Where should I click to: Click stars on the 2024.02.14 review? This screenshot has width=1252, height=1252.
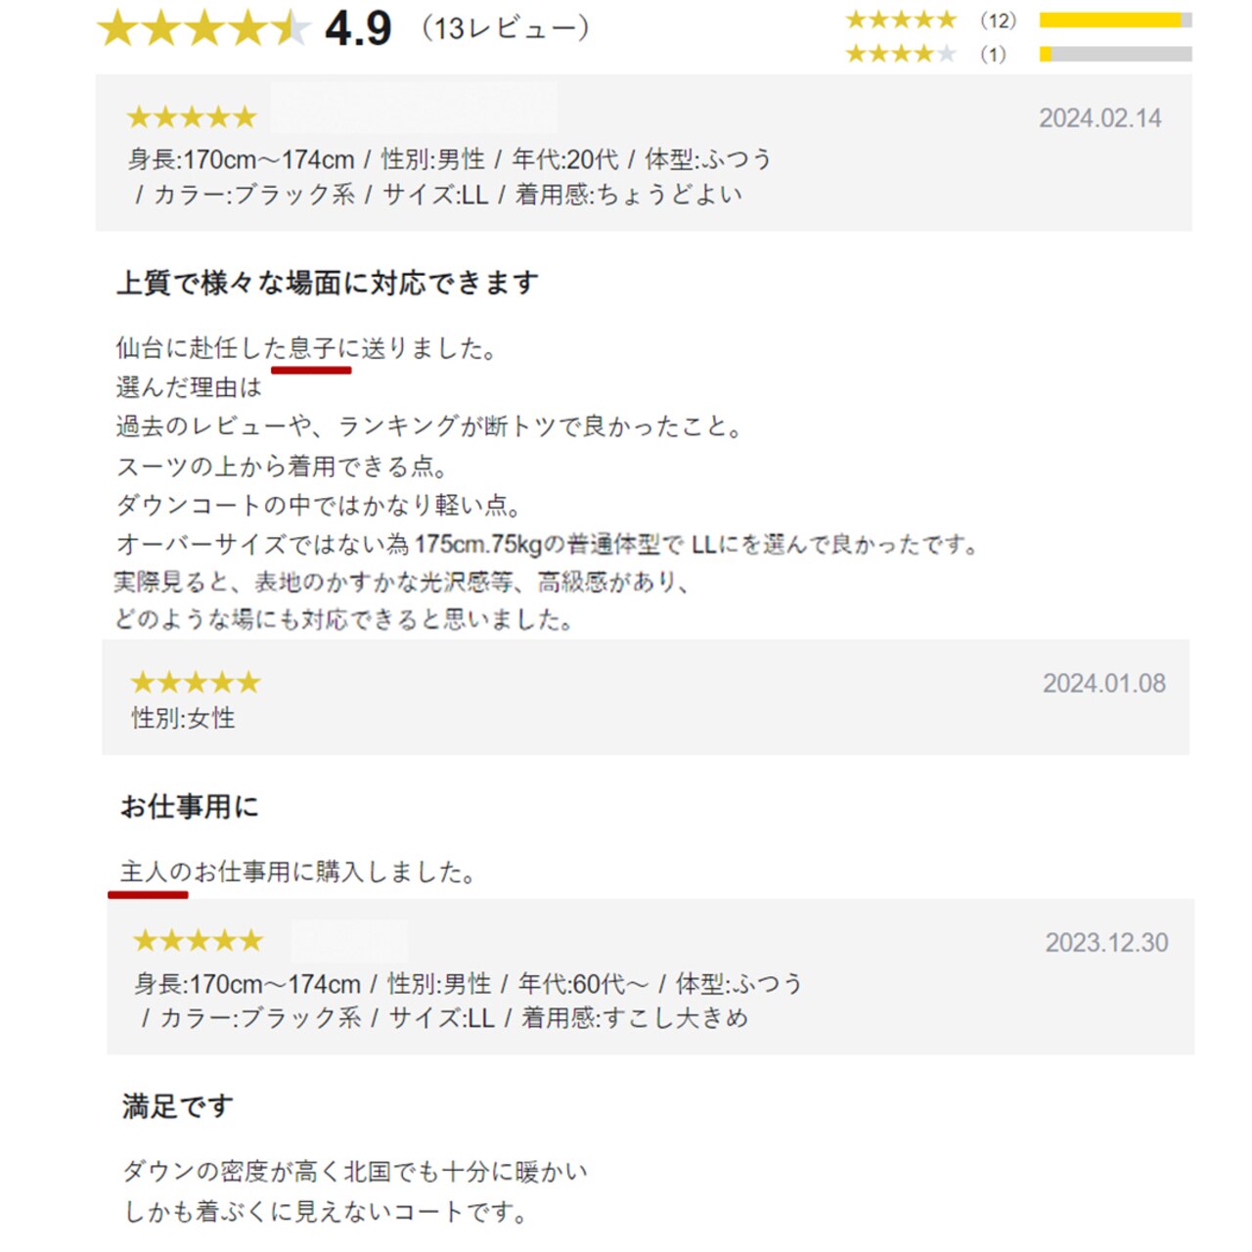pyautogui.click(x=192, y=118)
